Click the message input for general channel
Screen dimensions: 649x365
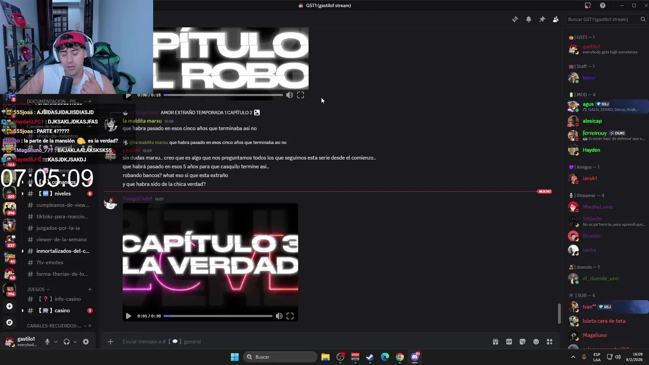(x=304, y=342)
